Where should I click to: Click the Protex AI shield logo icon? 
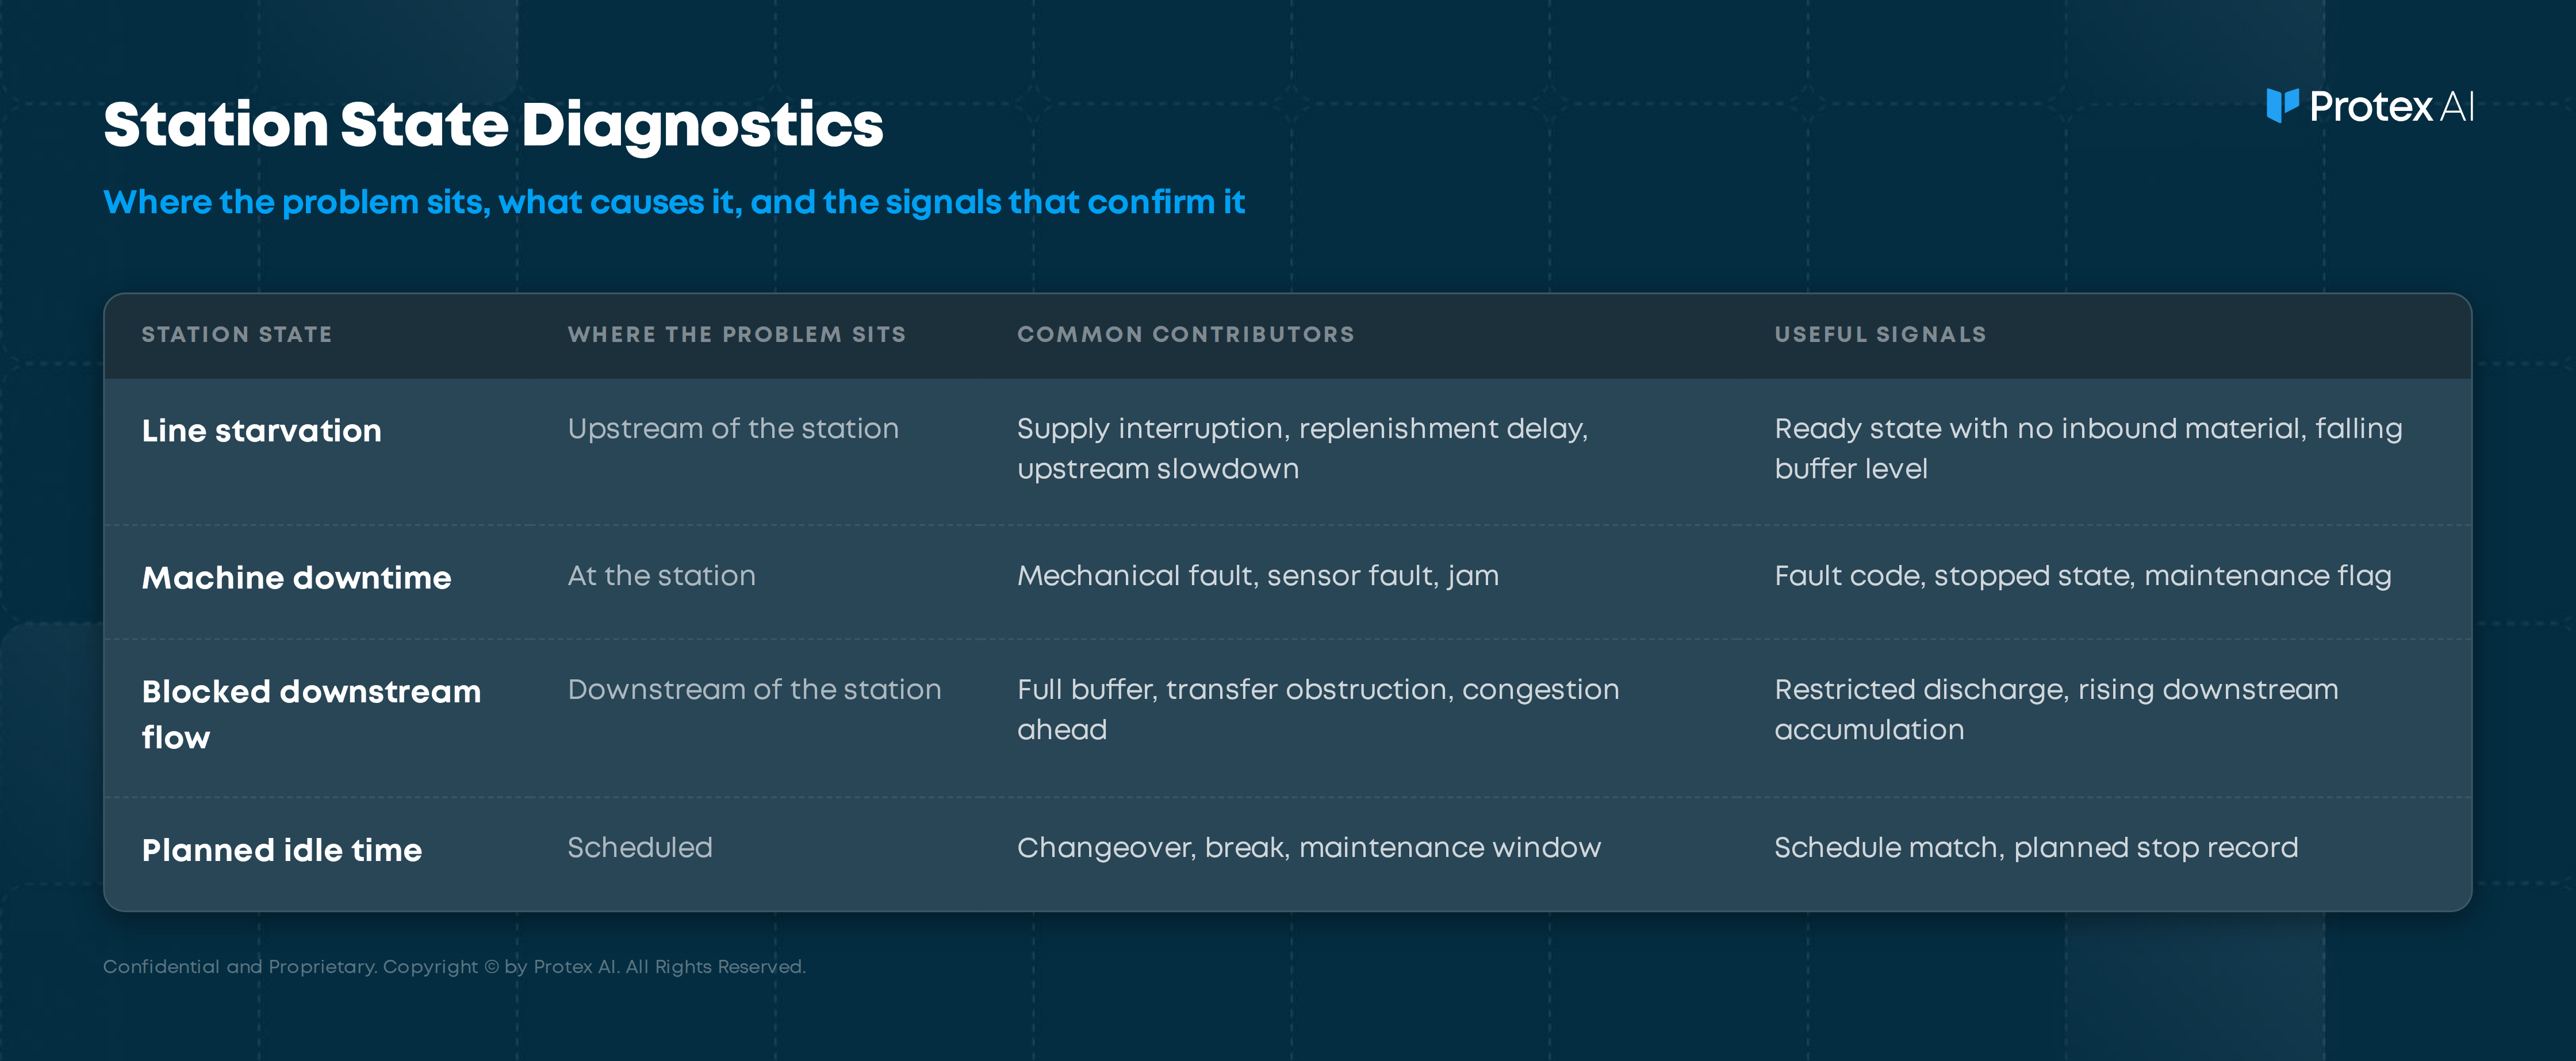(2283, 106)
